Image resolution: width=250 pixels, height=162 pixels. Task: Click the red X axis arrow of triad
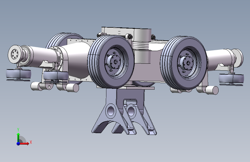pos(25,144)
